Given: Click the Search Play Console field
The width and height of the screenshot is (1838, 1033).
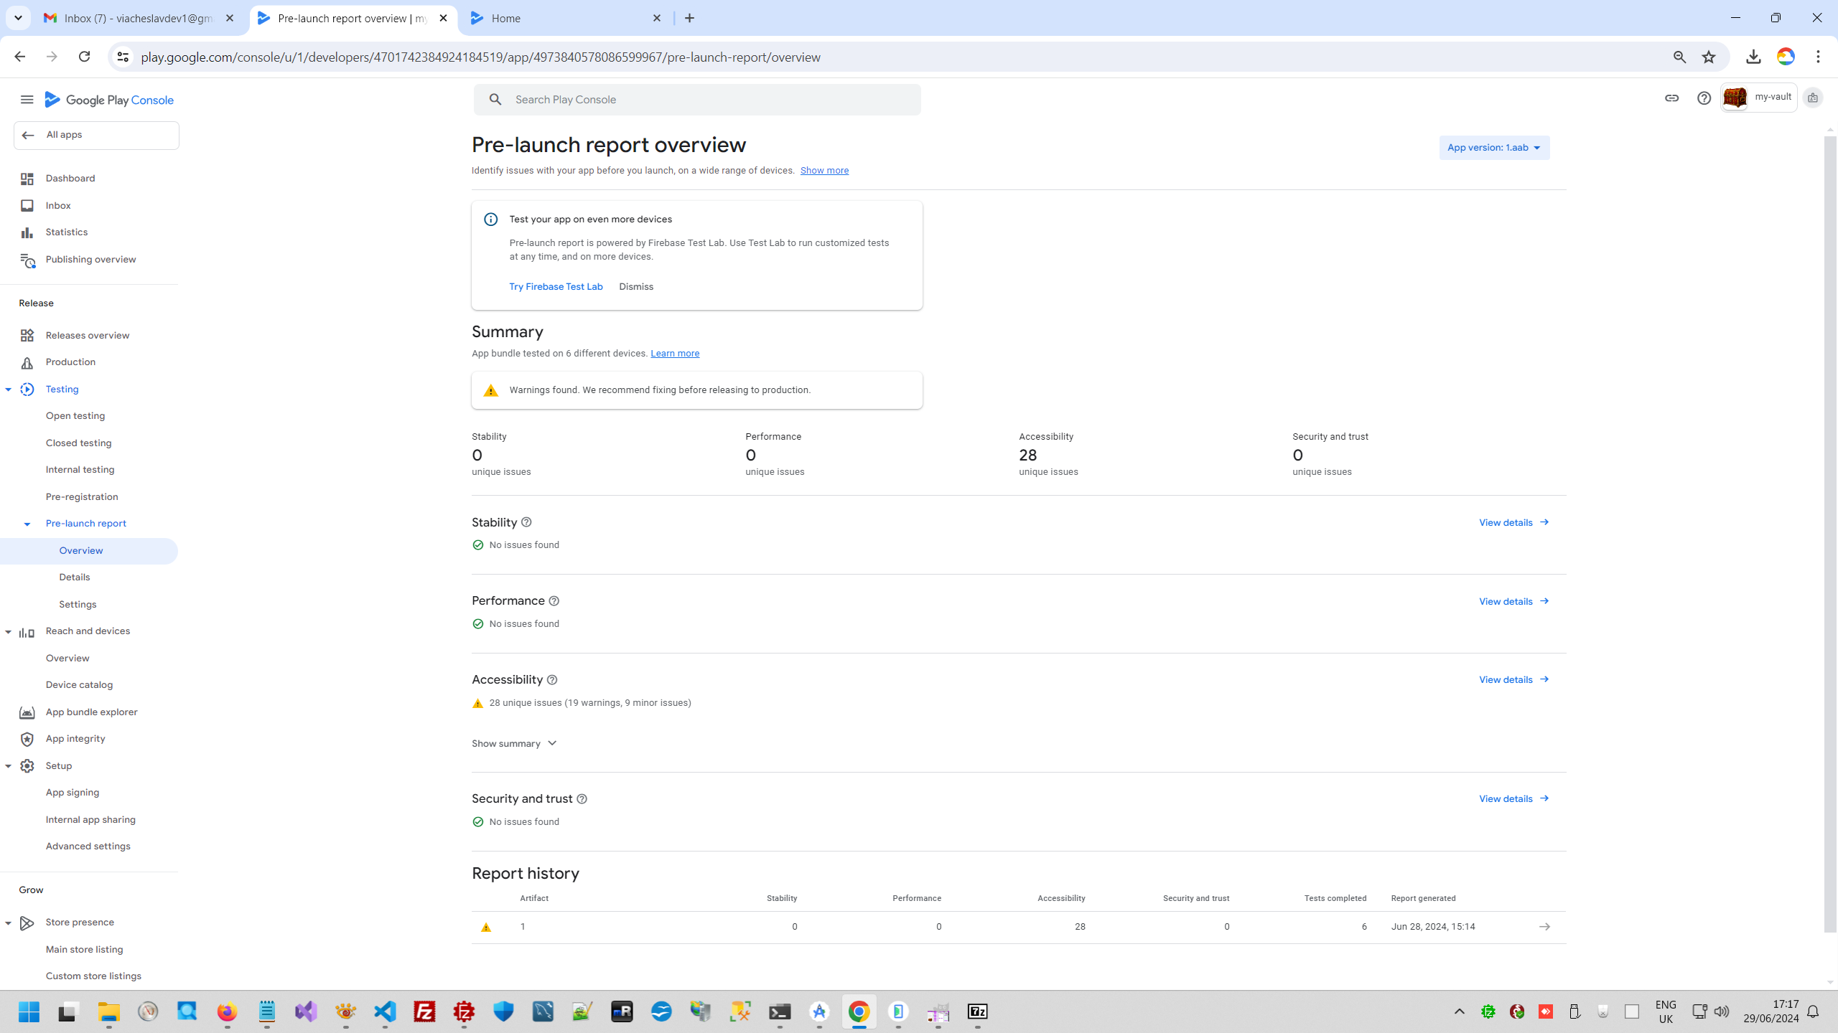Looking at the screenshot, I should click(x=696, y=100).
